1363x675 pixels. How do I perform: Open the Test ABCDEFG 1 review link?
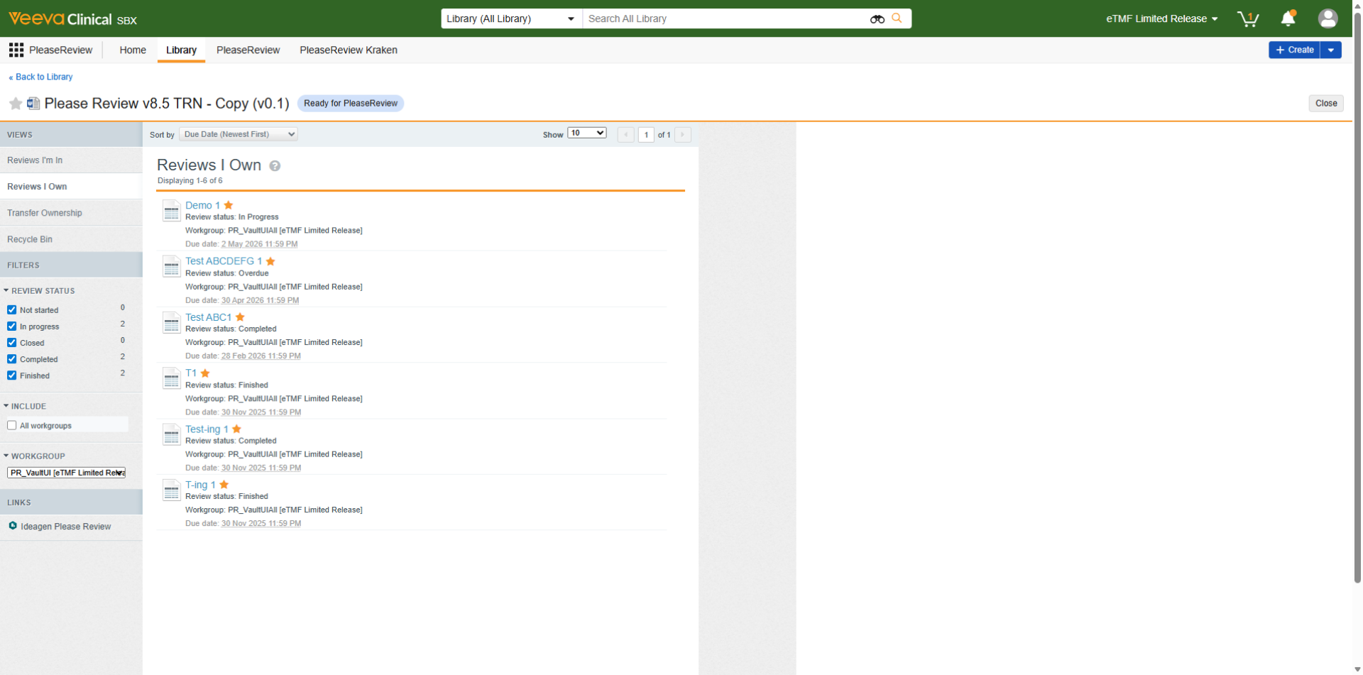tap(224, 261)
